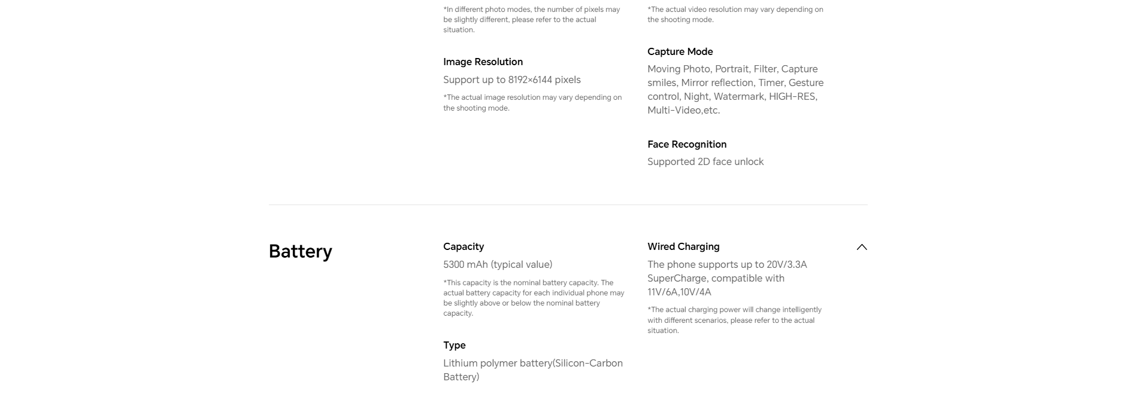Click the Battery section heading
The width and height of the screenshot is (1136, 415).
tap(300, 252)
